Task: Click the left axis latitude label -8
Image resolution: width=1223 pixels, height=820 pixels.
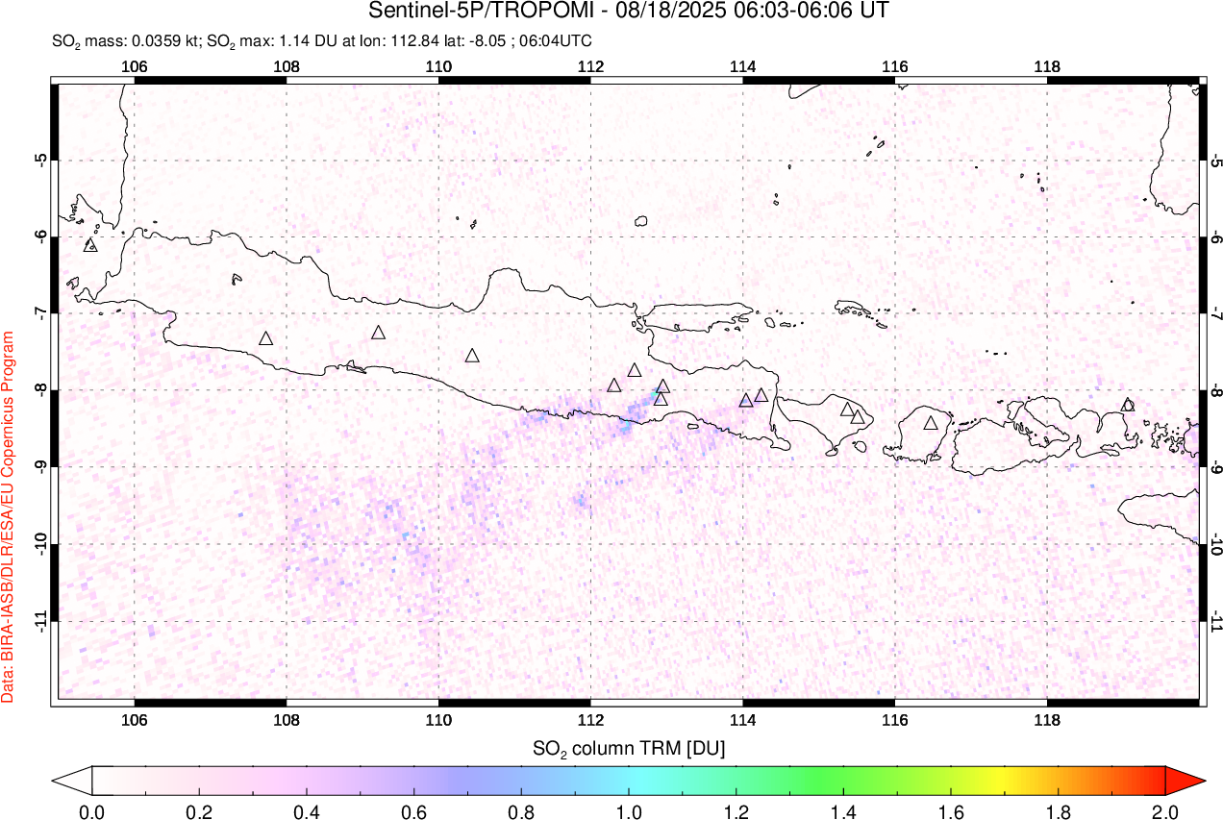Action: [41, 390]
